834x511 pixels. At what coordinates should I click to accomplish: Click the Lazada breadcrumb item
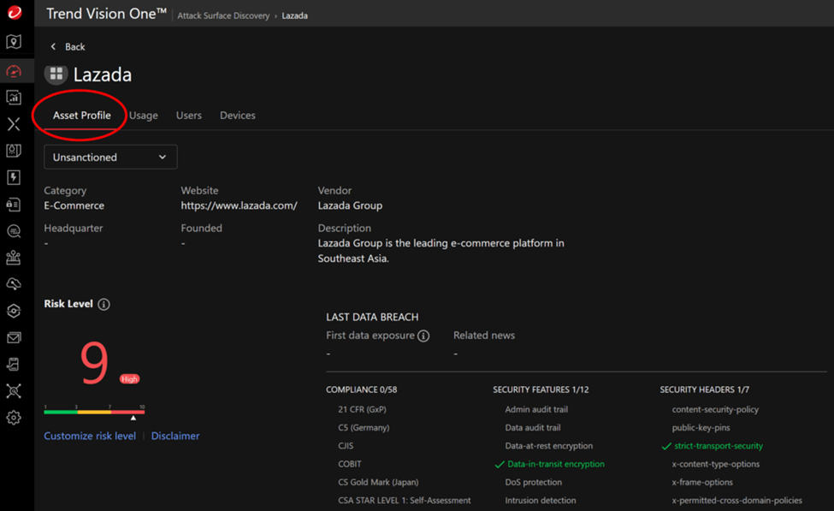tap(294, 16)
